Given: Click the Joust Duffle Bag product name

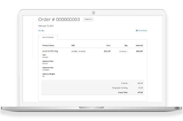Looking at the screenshot, I should coord(50,51).
